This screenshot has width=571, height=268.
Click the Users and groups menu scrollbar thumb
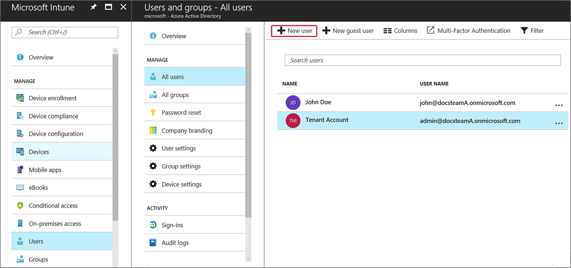[x=248, y=125]
